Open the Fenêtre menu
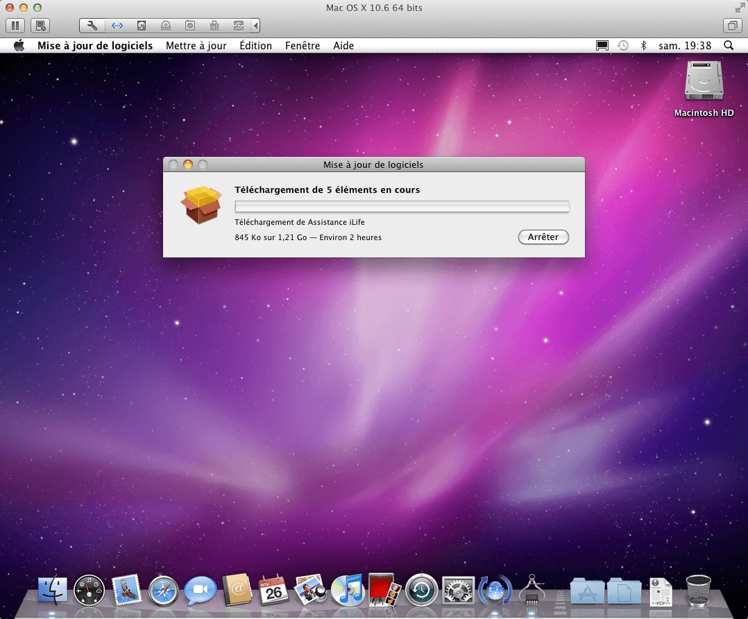 303,46
